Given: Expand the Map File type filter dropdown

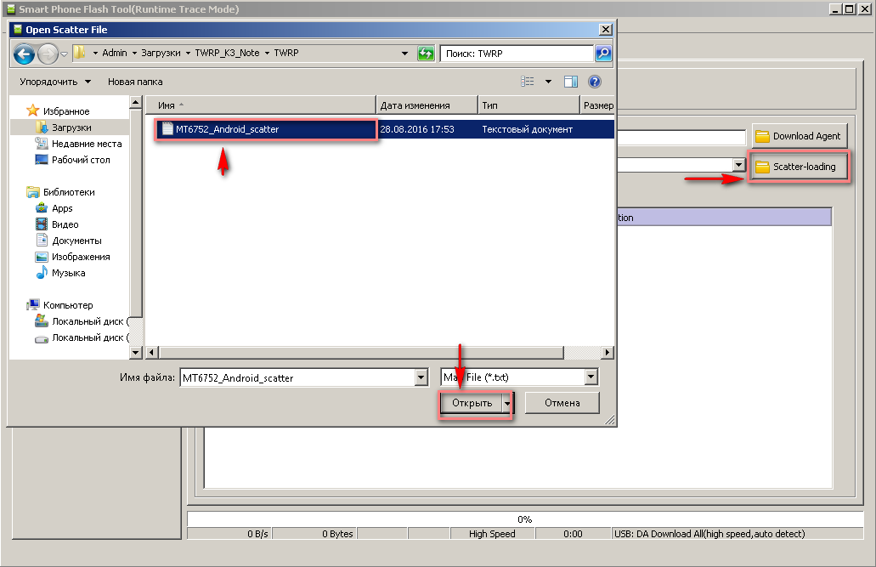Looking at the screenshot, I should tap(591, 377).
